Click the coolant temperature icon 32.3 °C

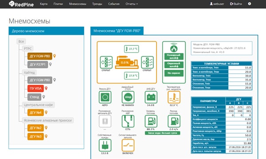[174, 97]
